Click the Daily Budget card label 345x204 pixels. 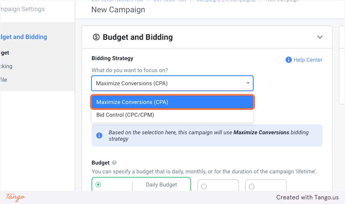[x=161, y=185]
